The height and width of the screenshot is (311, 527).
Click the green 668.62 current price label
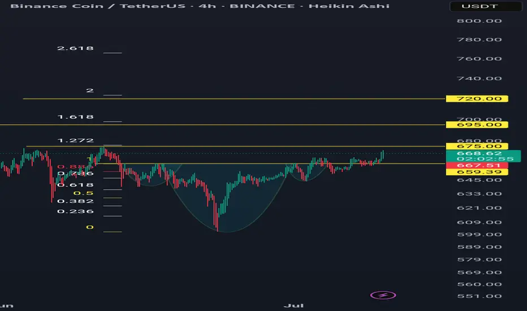click(x=483, y=156)
